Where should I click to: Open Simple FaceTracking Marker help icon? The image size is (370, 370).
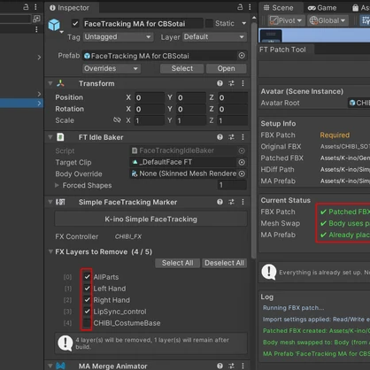coord(220,202)
